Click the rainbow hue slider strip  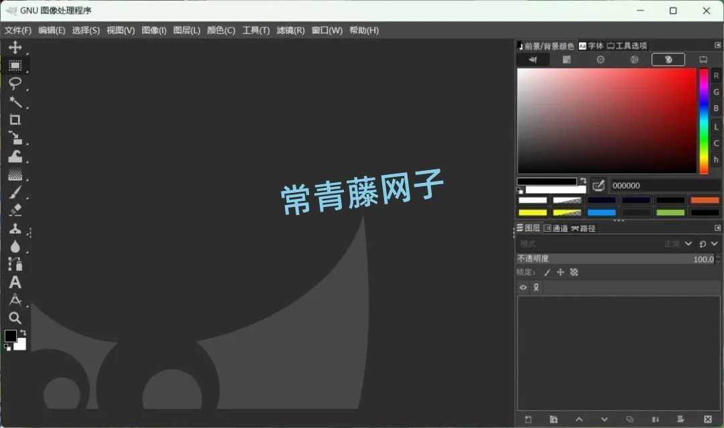click(704, 121)
